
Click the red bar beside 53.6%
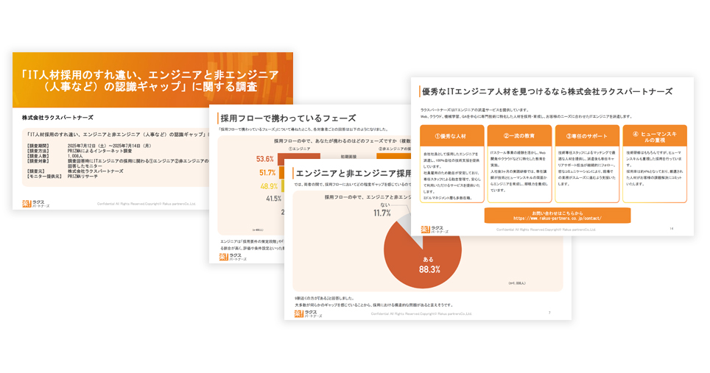(299, 159)
